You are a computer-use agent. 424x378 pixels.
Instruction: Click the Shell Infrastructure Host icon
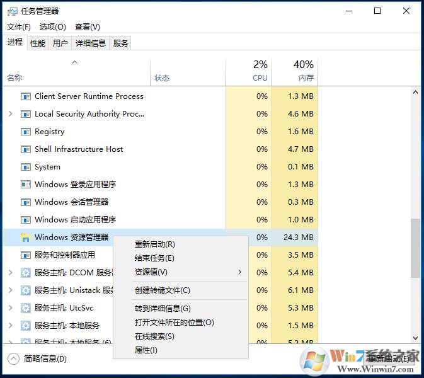click(x=26, y=149)
